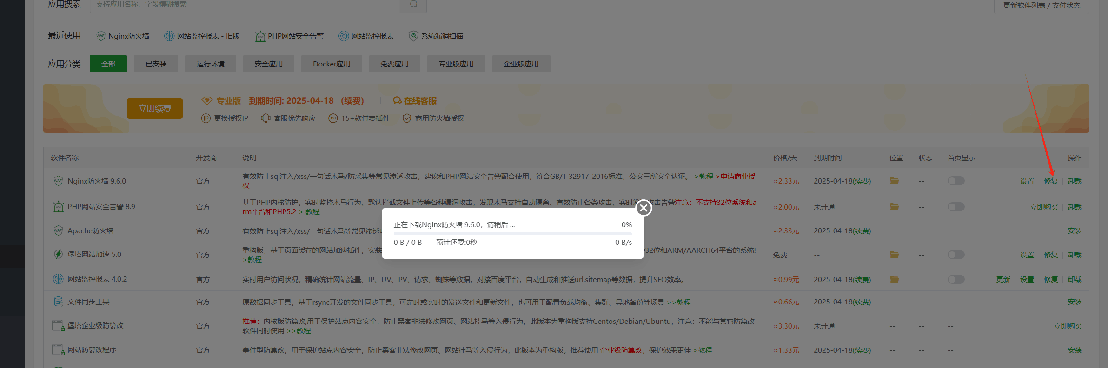Select the 运行环境 category tab

click(211, 64)
